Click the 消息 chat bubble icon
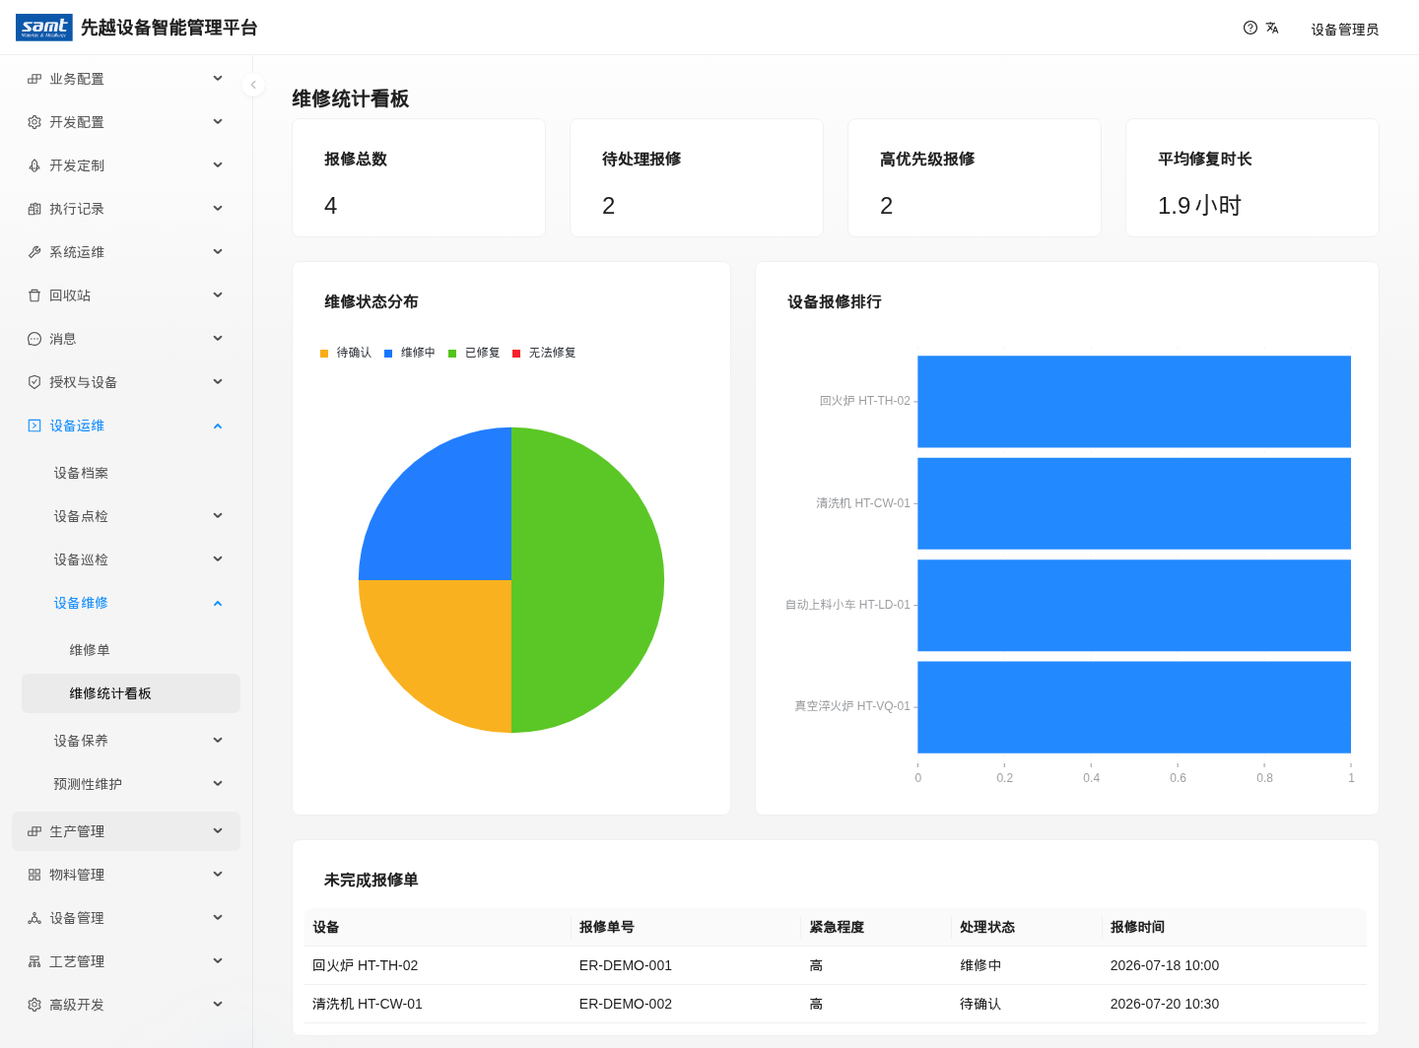This screenshot has height=1048, width=1419. tap(34, 339)
